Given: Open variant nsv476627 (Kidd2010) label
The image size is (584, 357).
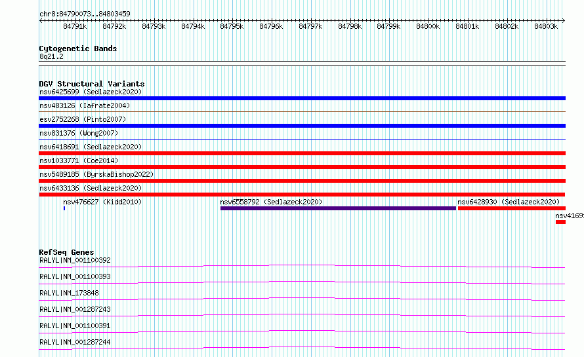Looking at the screenshot, I should [102, 202].
